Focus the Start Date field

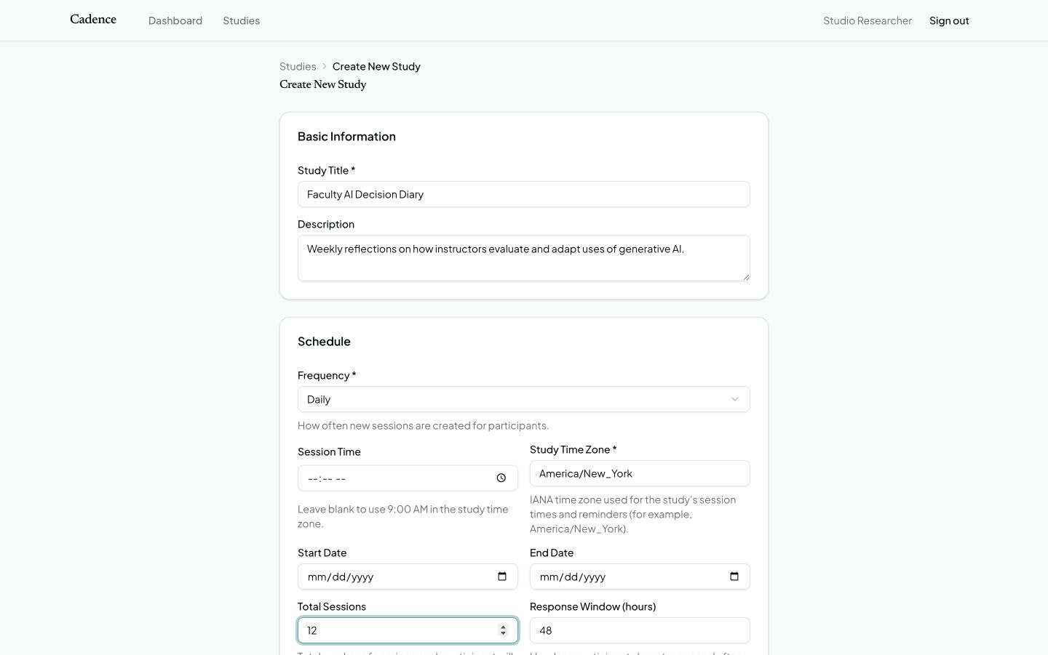[408, 576]
